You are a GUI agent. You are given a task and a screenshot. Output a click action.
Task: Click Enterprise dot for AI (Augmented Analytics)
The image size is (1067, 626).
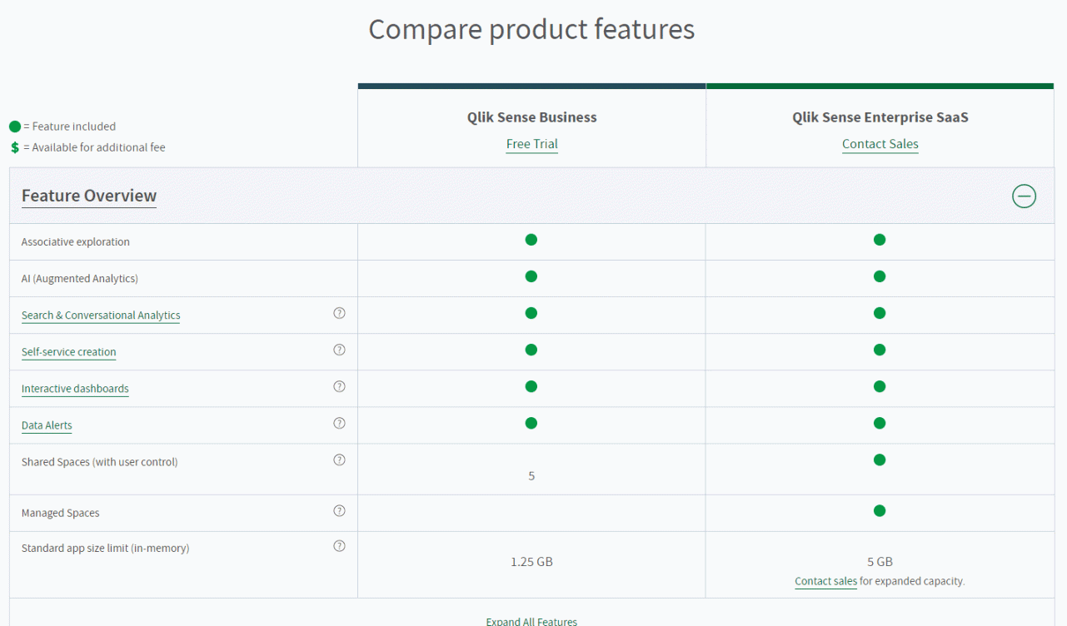click(x=880, y=276)
